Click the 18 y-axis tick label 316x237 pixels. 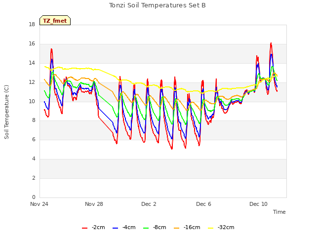32,25
